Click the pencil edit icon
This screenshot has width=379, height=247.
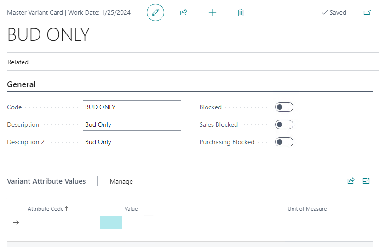pyautogui.click(x=155, y=12)
